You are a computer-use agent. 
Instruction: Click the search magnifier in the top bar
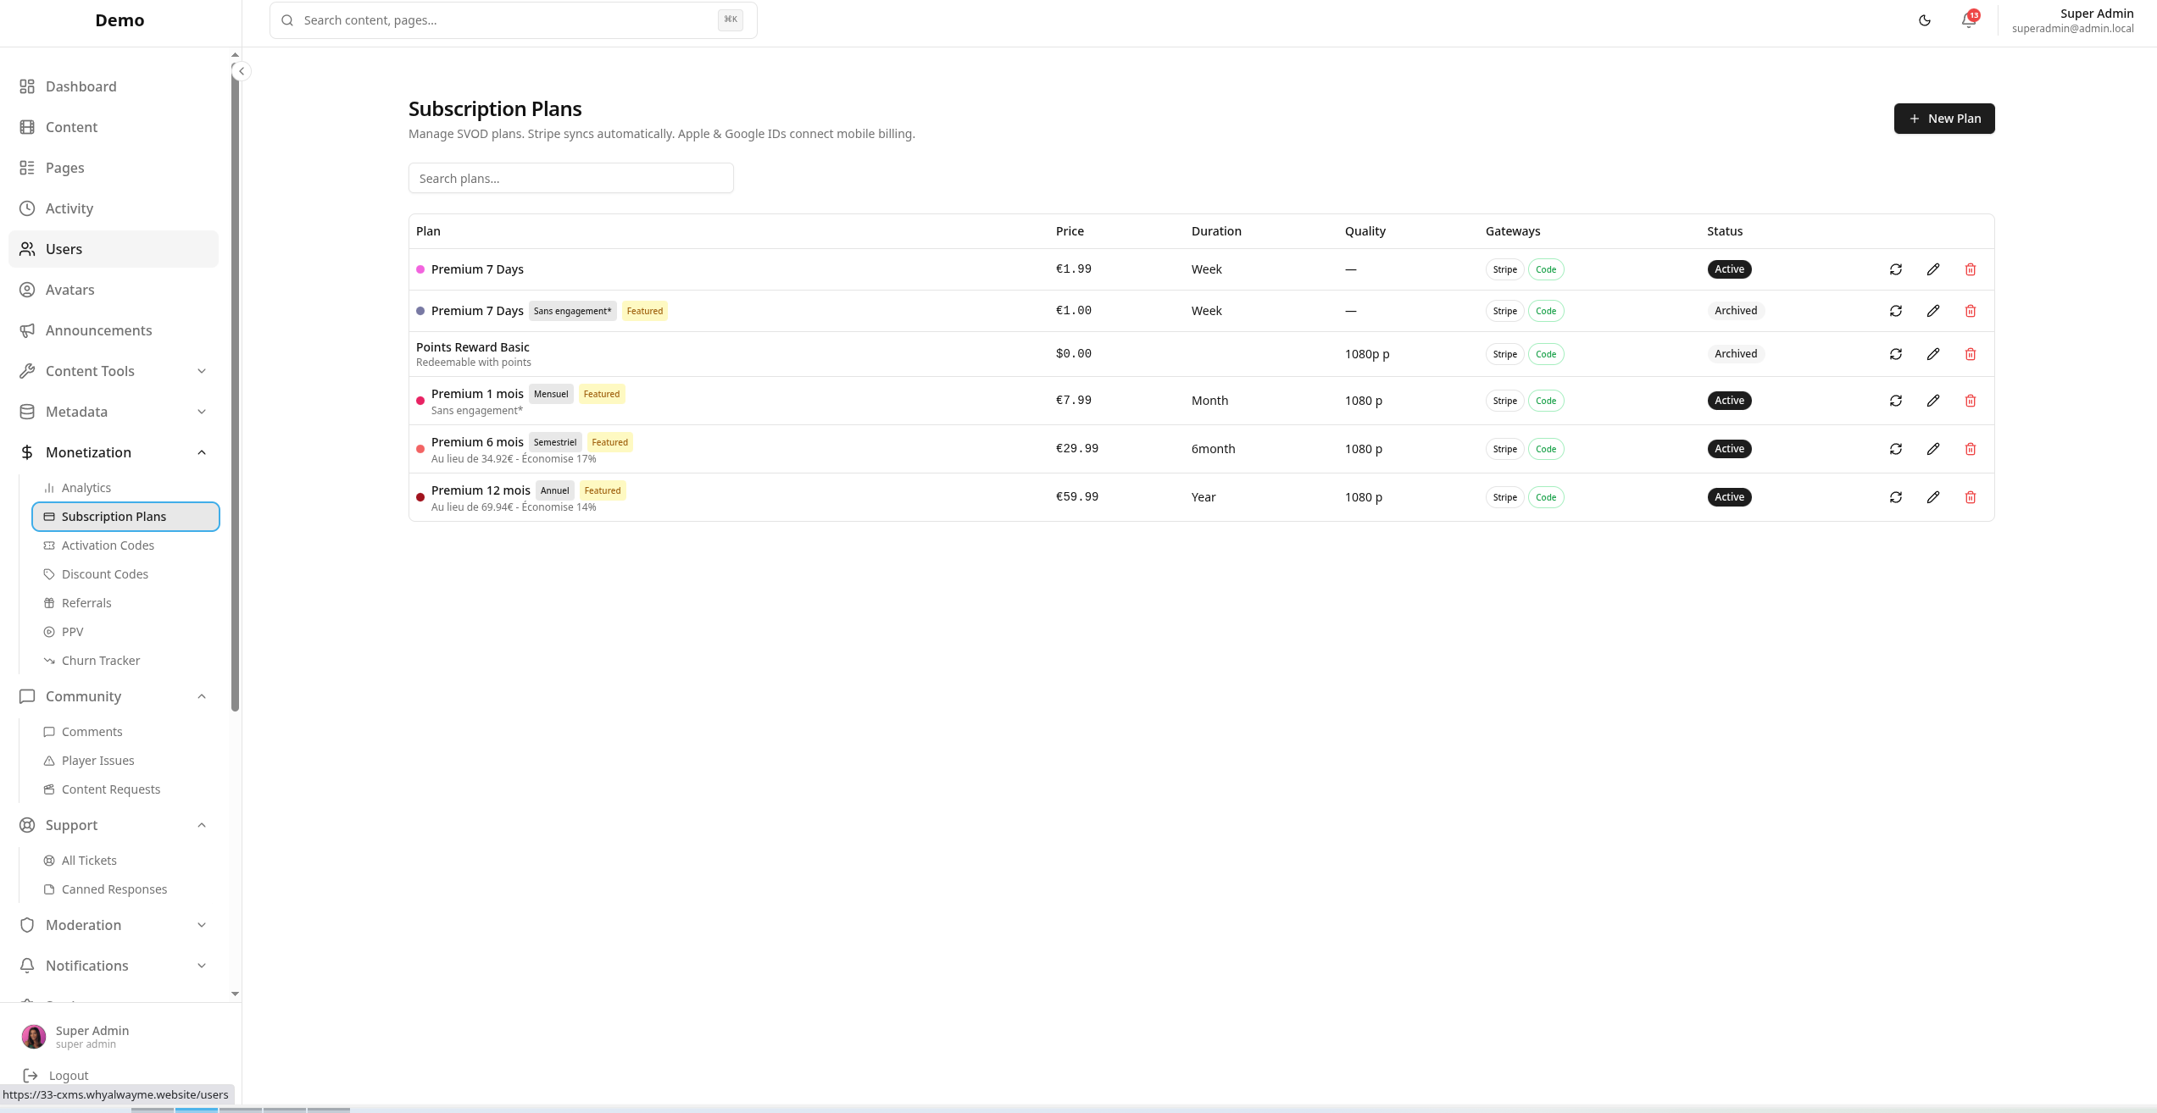coord(287,19)
